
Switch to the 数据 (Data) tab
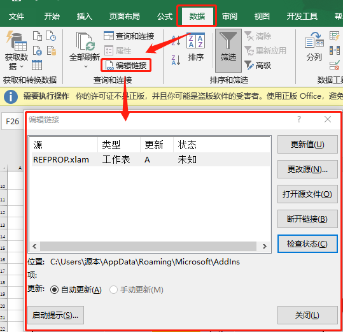tap(197, 17)
